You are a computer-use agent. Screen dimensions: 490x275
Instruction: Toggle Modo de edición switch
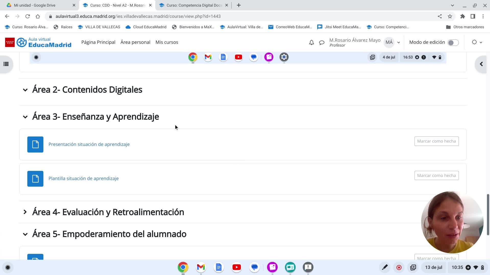click(453, 43)
